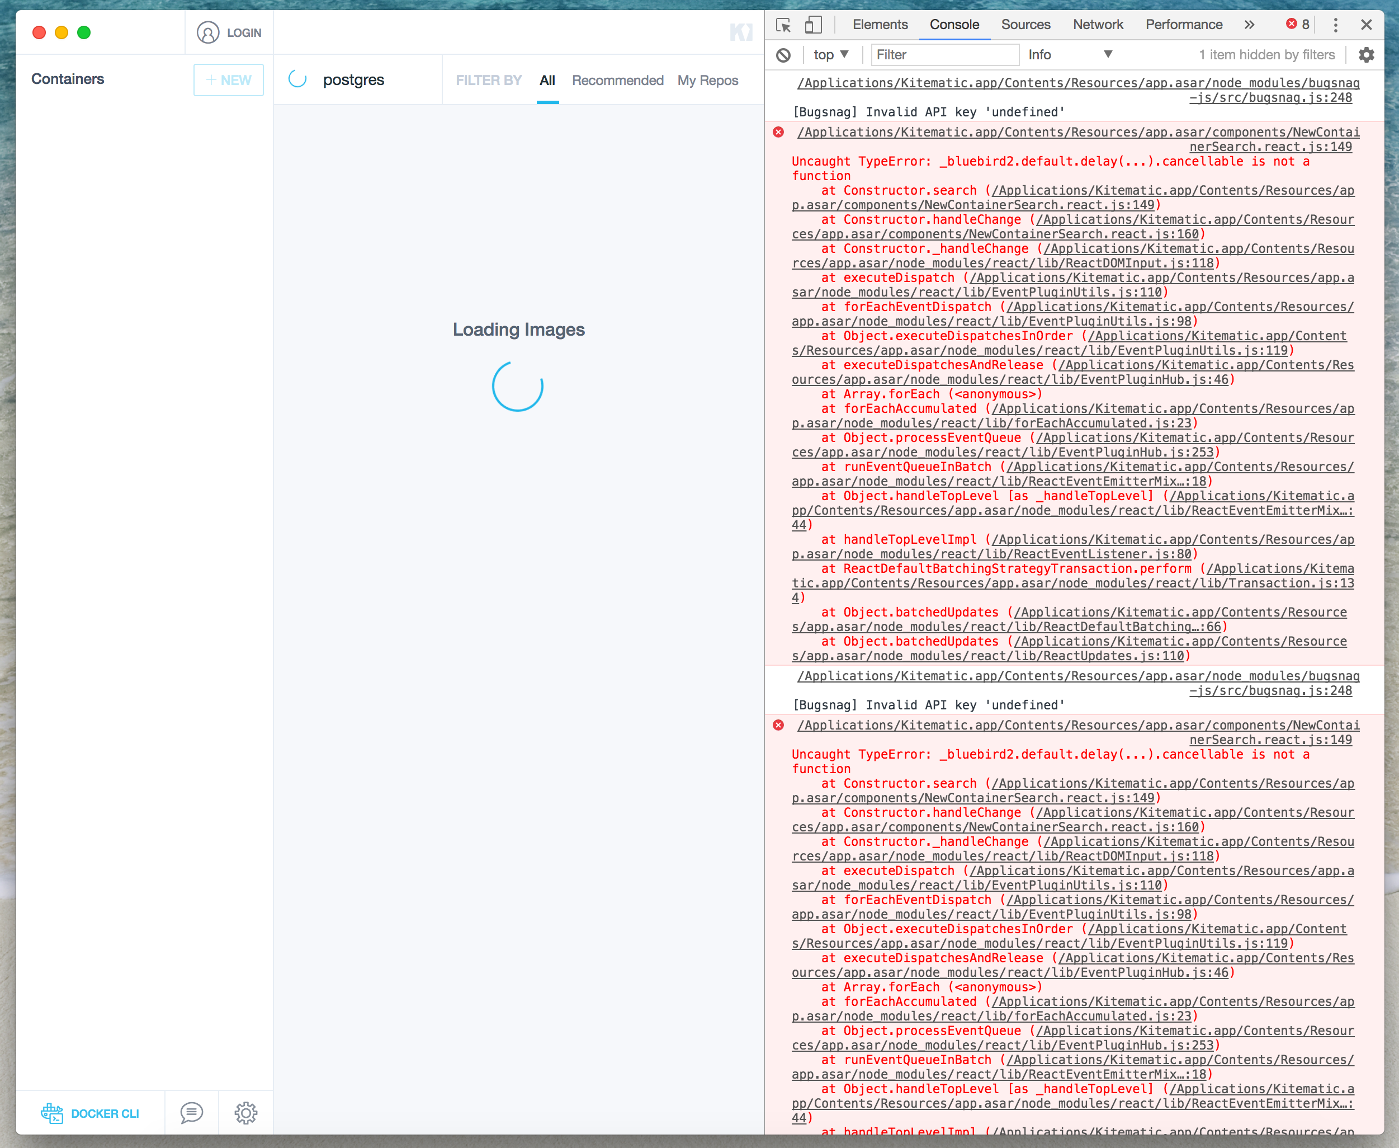
Task: Switch to the Network tab
Action: point(1098,25)
